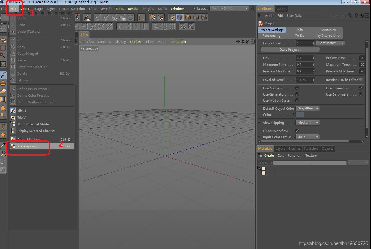Open the Default Object Color dropdown
The height and width of the screenshot is (249, 371).
[x=307, y=109]
